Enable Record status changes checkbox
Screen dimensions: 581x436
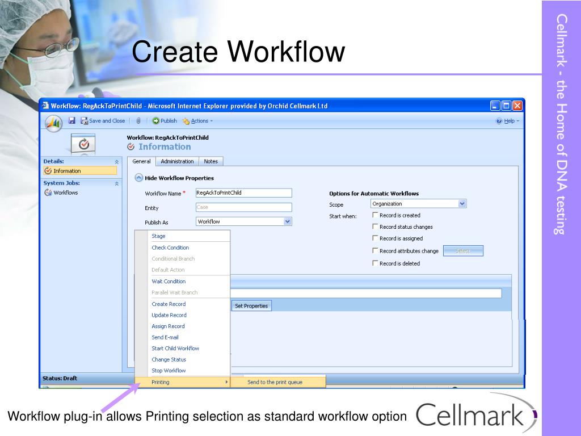(376, 227)
